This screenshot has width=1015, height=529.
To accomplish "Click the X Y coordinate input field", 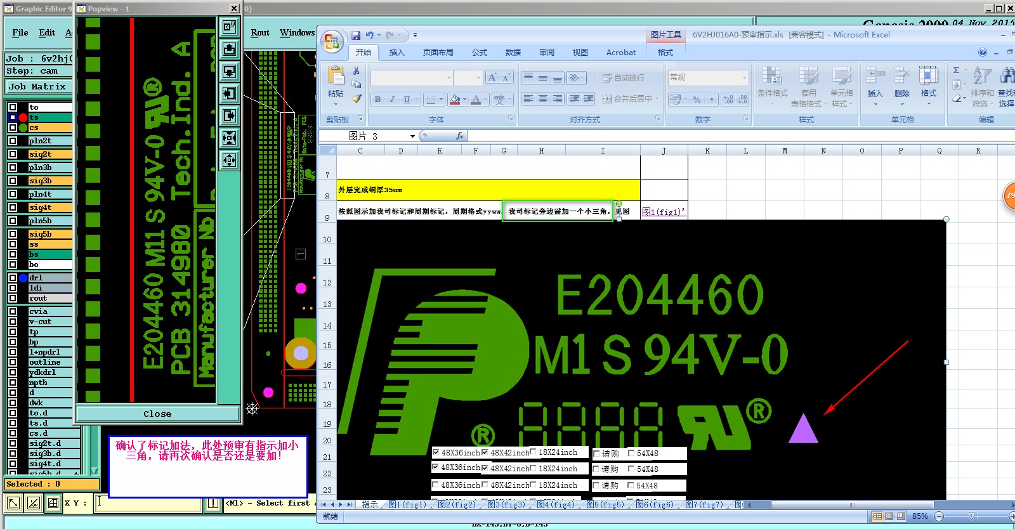I will click(x=149, y=504).
